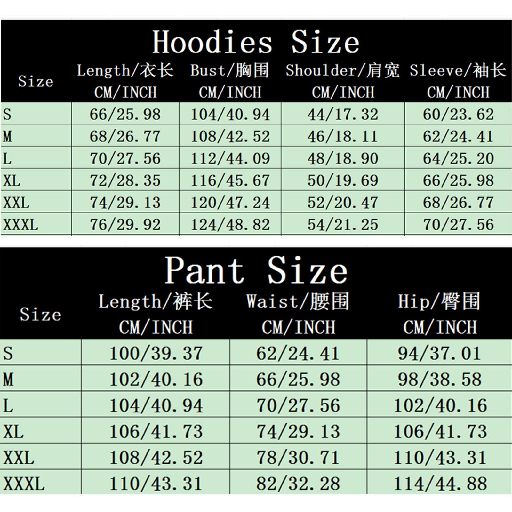Click the pant XL row label
512x512 pixels.
click(x=13, y=431)
